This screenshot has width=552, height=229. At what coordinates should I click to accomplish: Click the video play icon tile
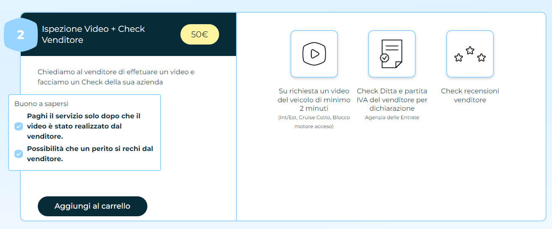coord(314,54)
